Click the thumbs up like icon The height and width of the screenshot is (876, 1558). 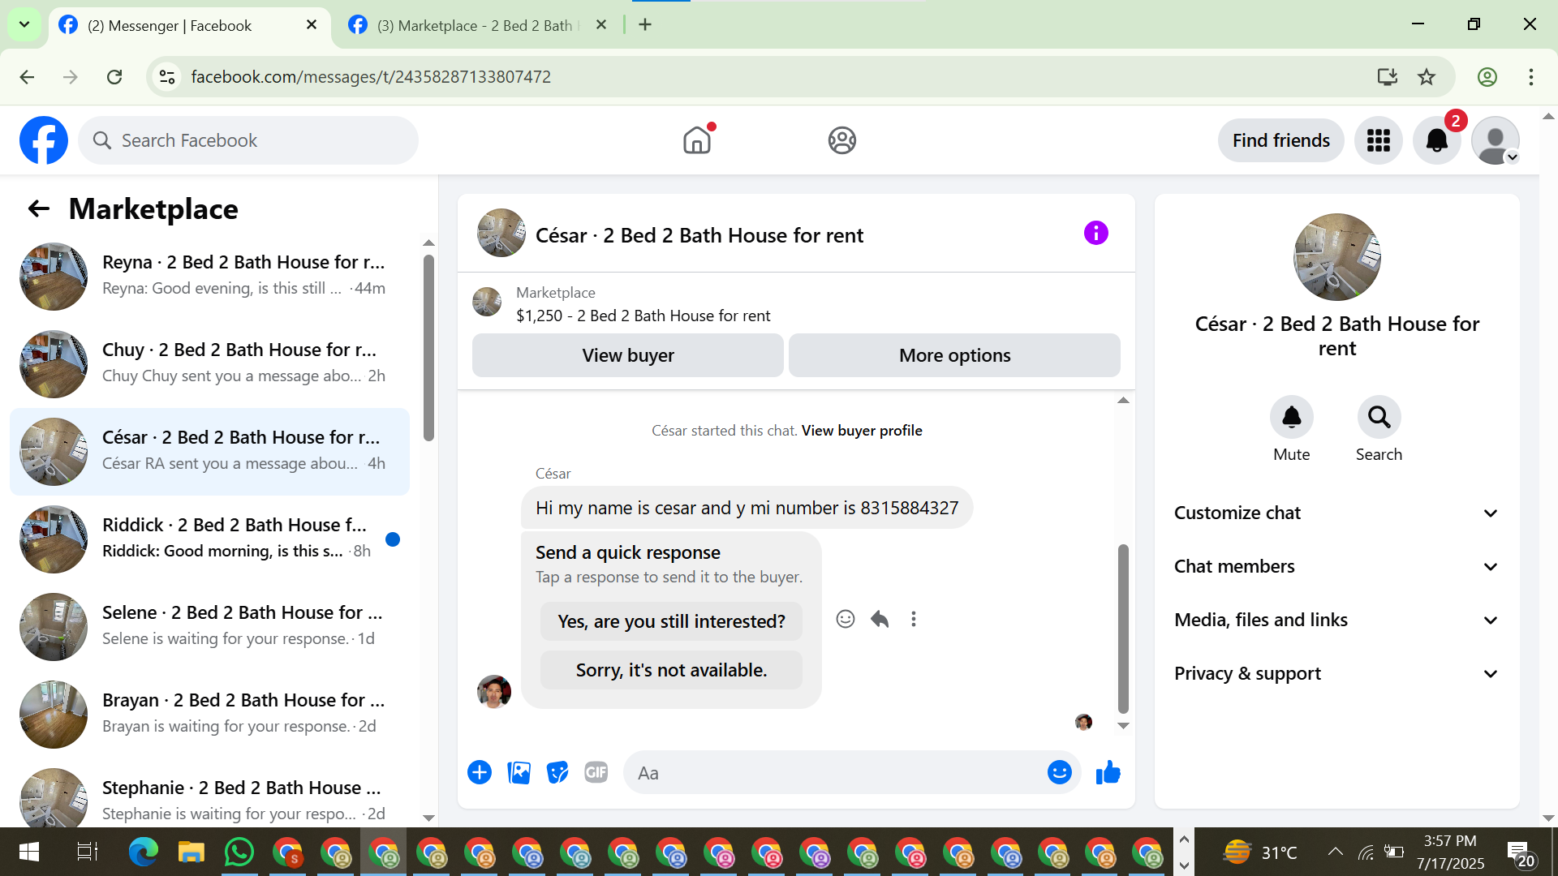[1108, 773]
